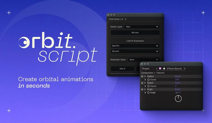Viewport: 212px width, 123px height.
Task: Click the Radius Cursor value 200
Action: (177, 80)
